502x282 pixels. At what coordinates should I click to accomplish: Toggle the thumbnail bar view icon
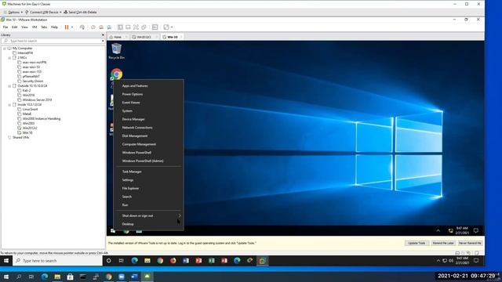pyautogui.click(x=128, y=27)
